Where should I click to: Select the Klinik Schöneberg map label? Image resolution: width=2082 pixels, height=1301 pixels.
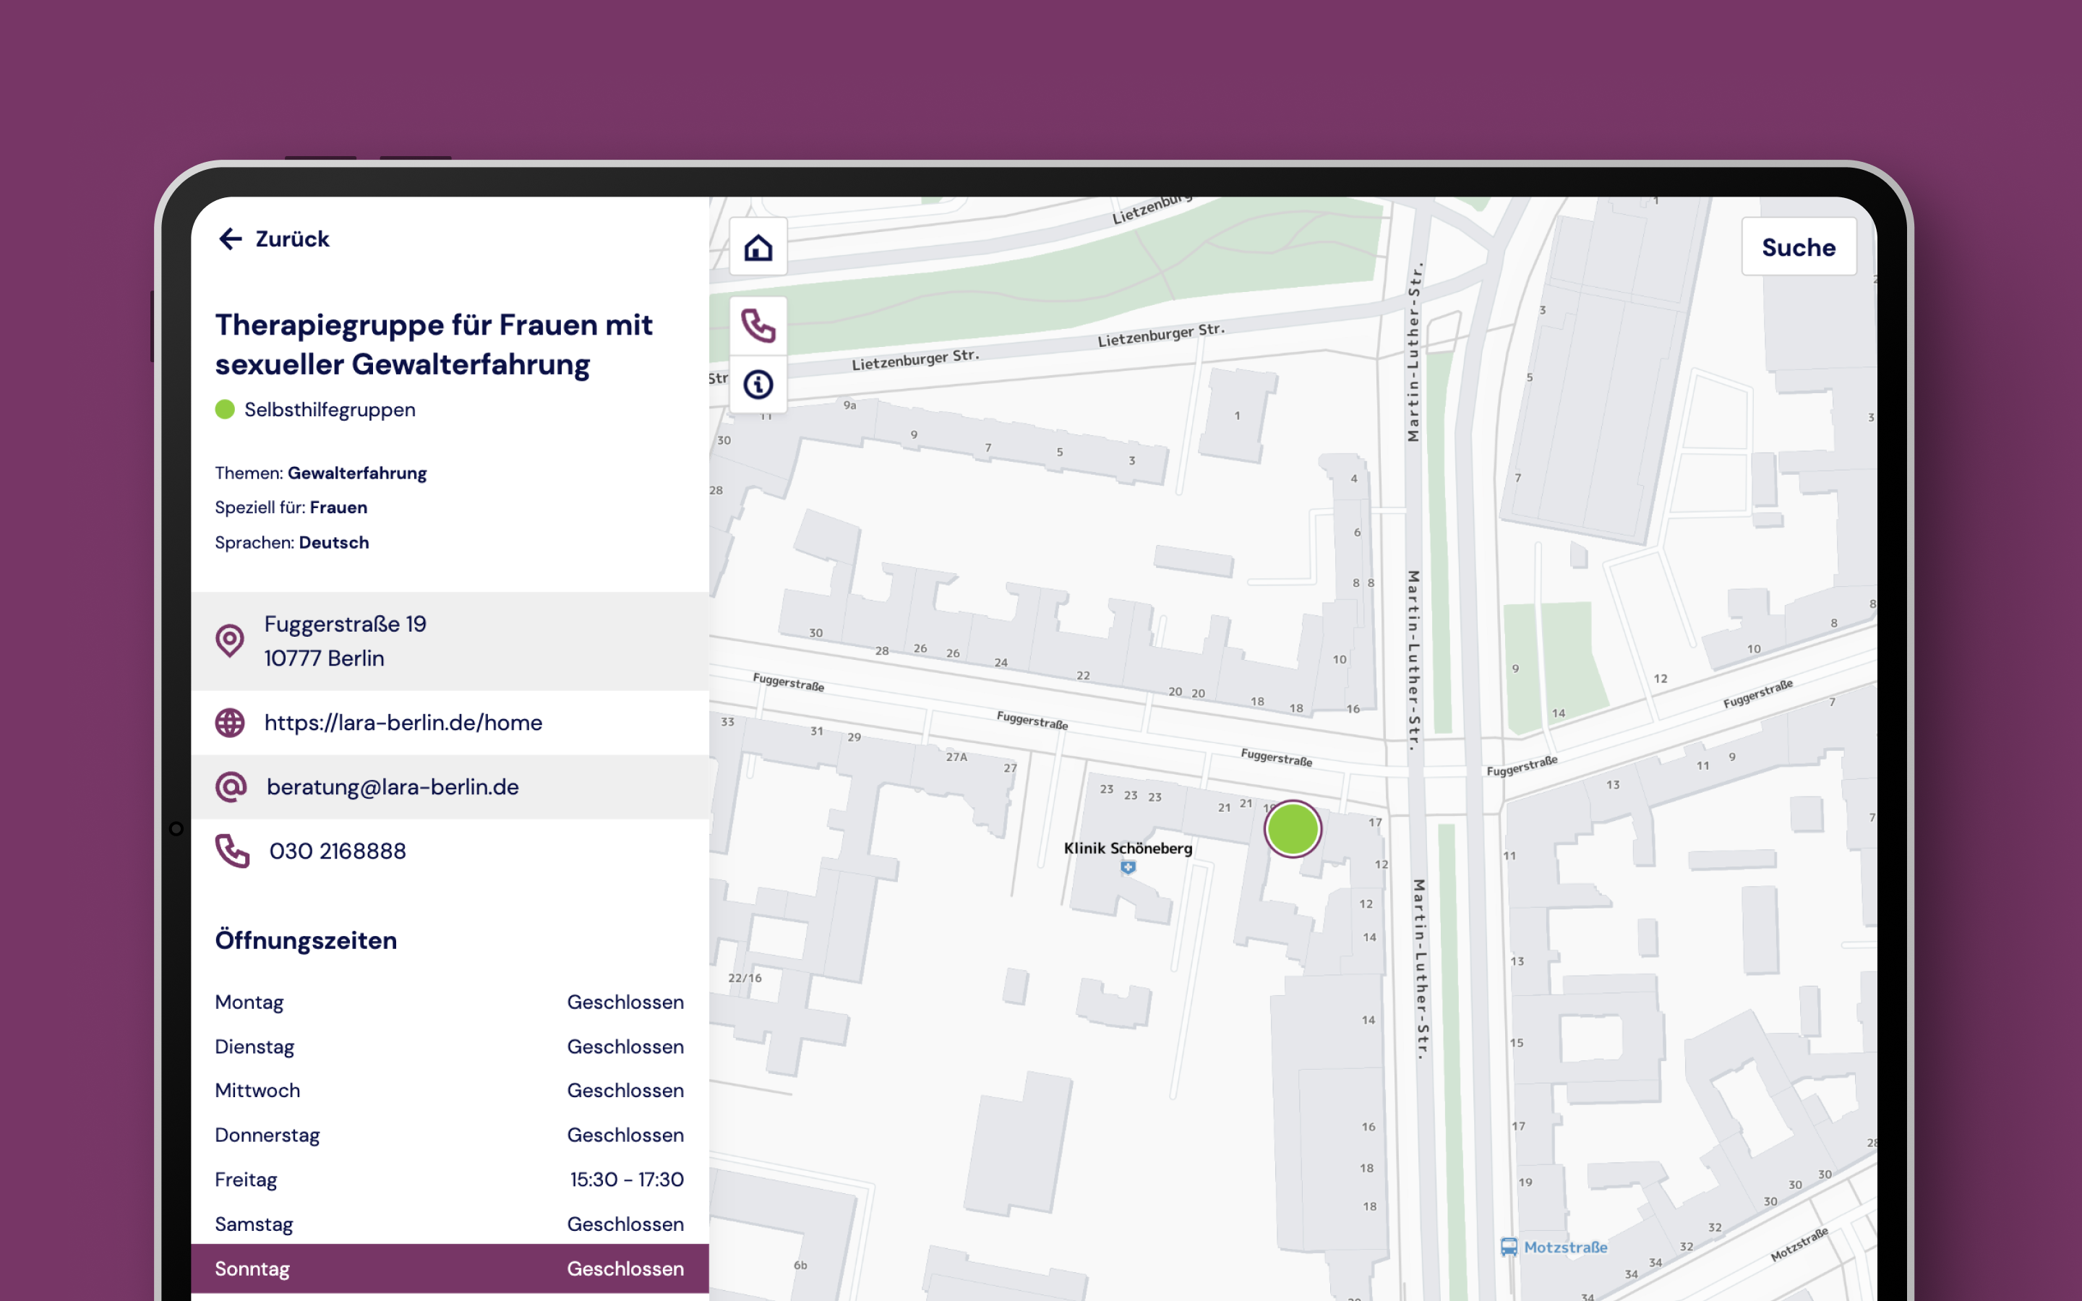tap(1128, 849)
